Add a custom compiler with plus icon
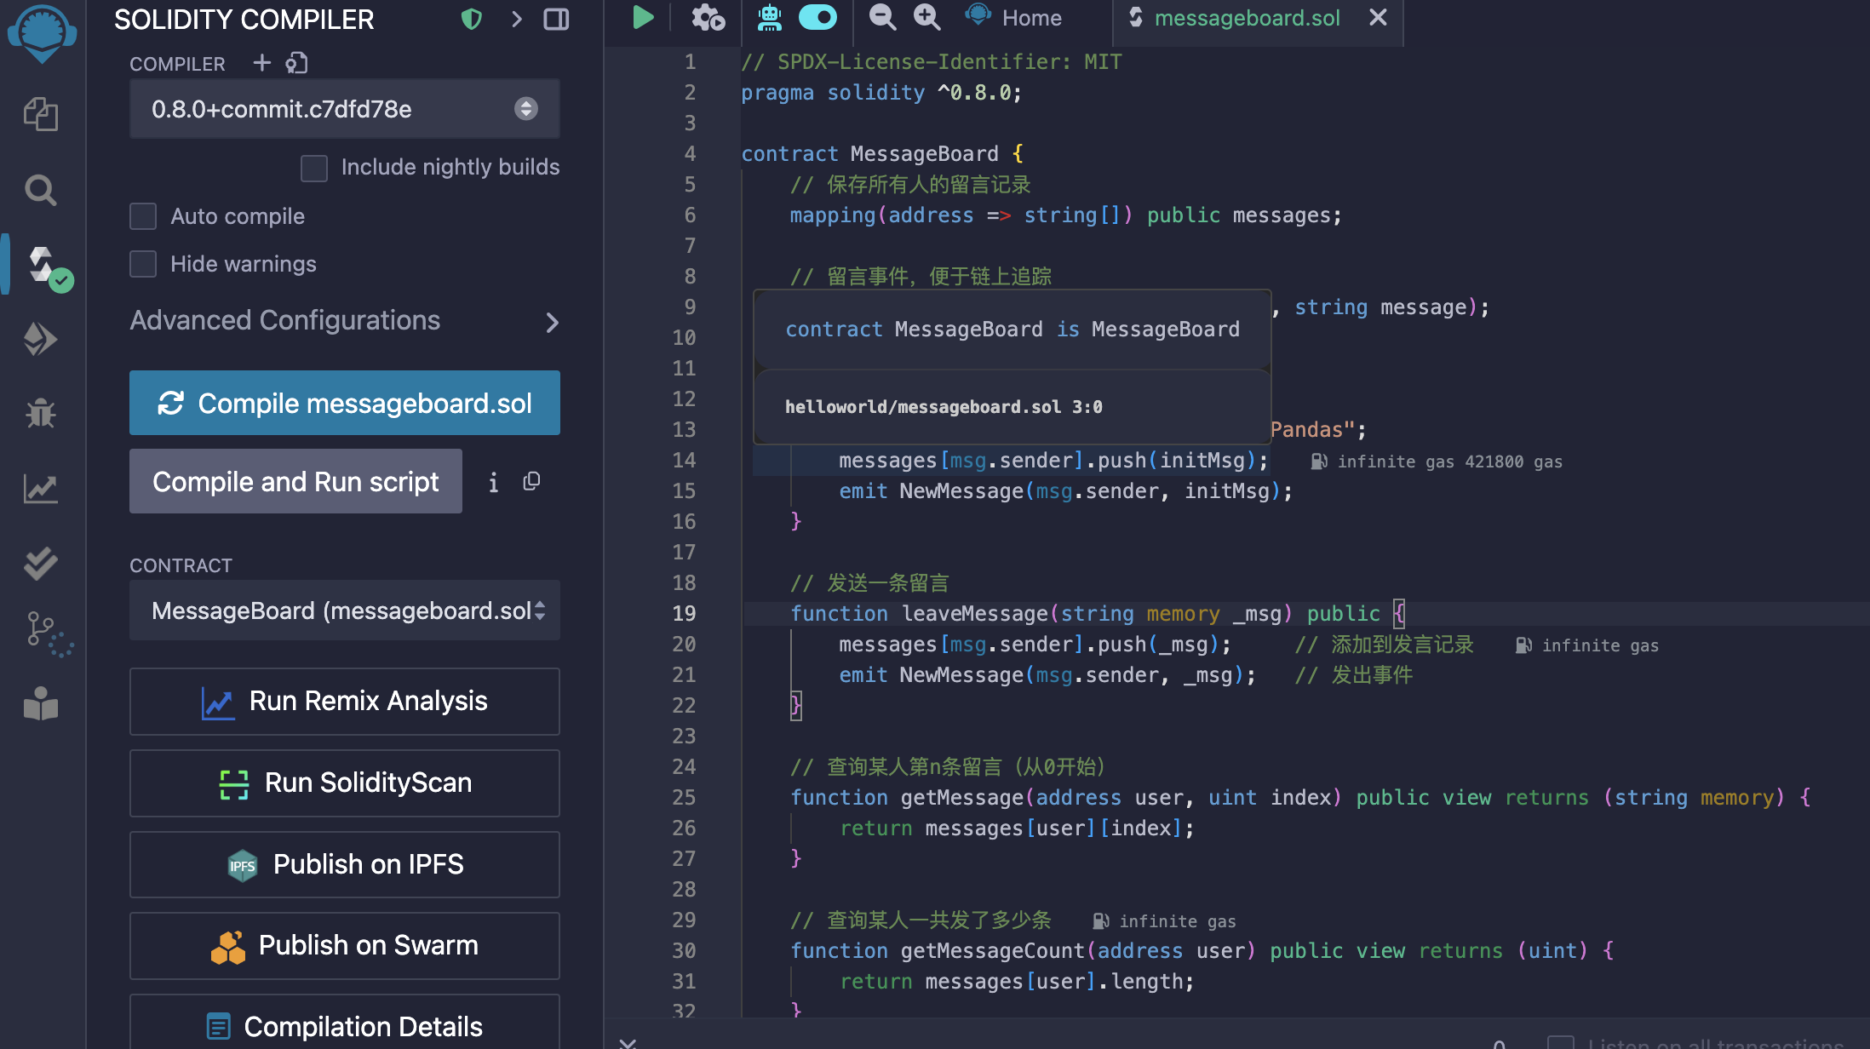Viewport: 1870px width, 1049px height. click(262, 63)
